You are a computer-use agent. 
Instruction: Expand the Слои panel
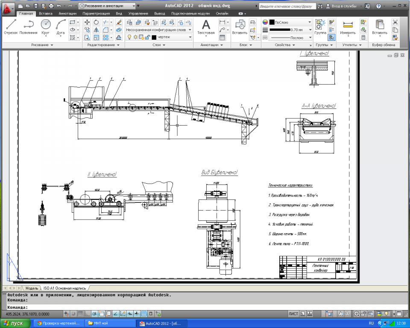click(x=159, y=45)
